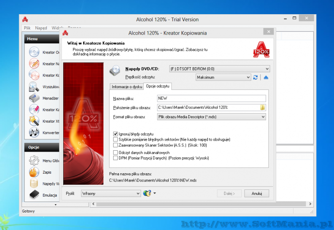Open the Prędkość odczytu Maksimum dropdown
Screen dimensions: 334x230
click(223, 77)
